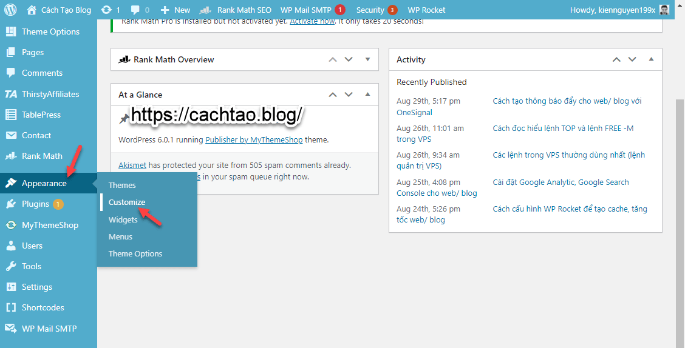Click Howdy, kiennguyen199x account menu
Screen dimensions: 685x348
click(x=619, y=10)
